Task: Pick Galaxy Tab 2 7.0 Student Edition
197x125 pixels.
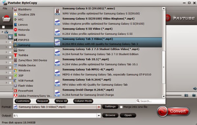Action: click(x=108, y=52)
